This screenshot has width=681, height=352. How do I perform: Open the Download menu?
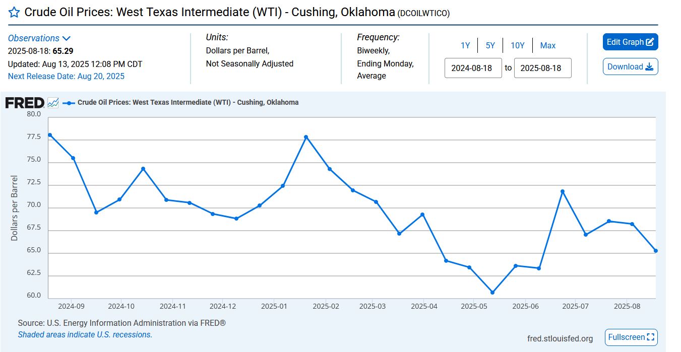click(x=630, y=66)
